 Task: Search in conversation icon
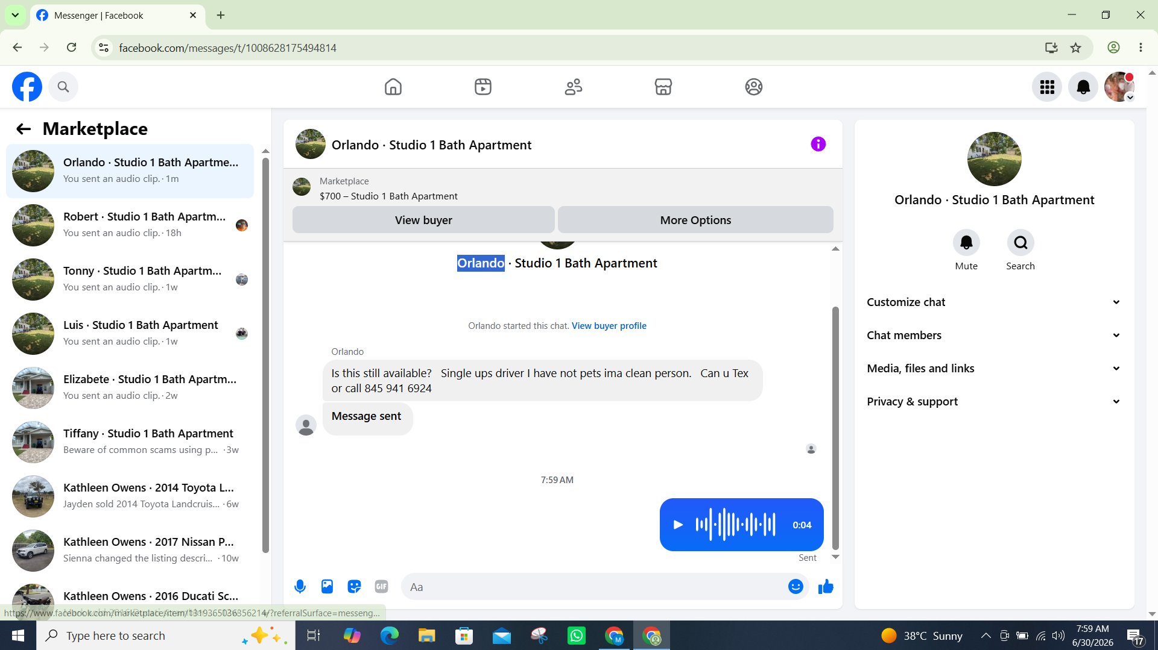click(1020, 243)
